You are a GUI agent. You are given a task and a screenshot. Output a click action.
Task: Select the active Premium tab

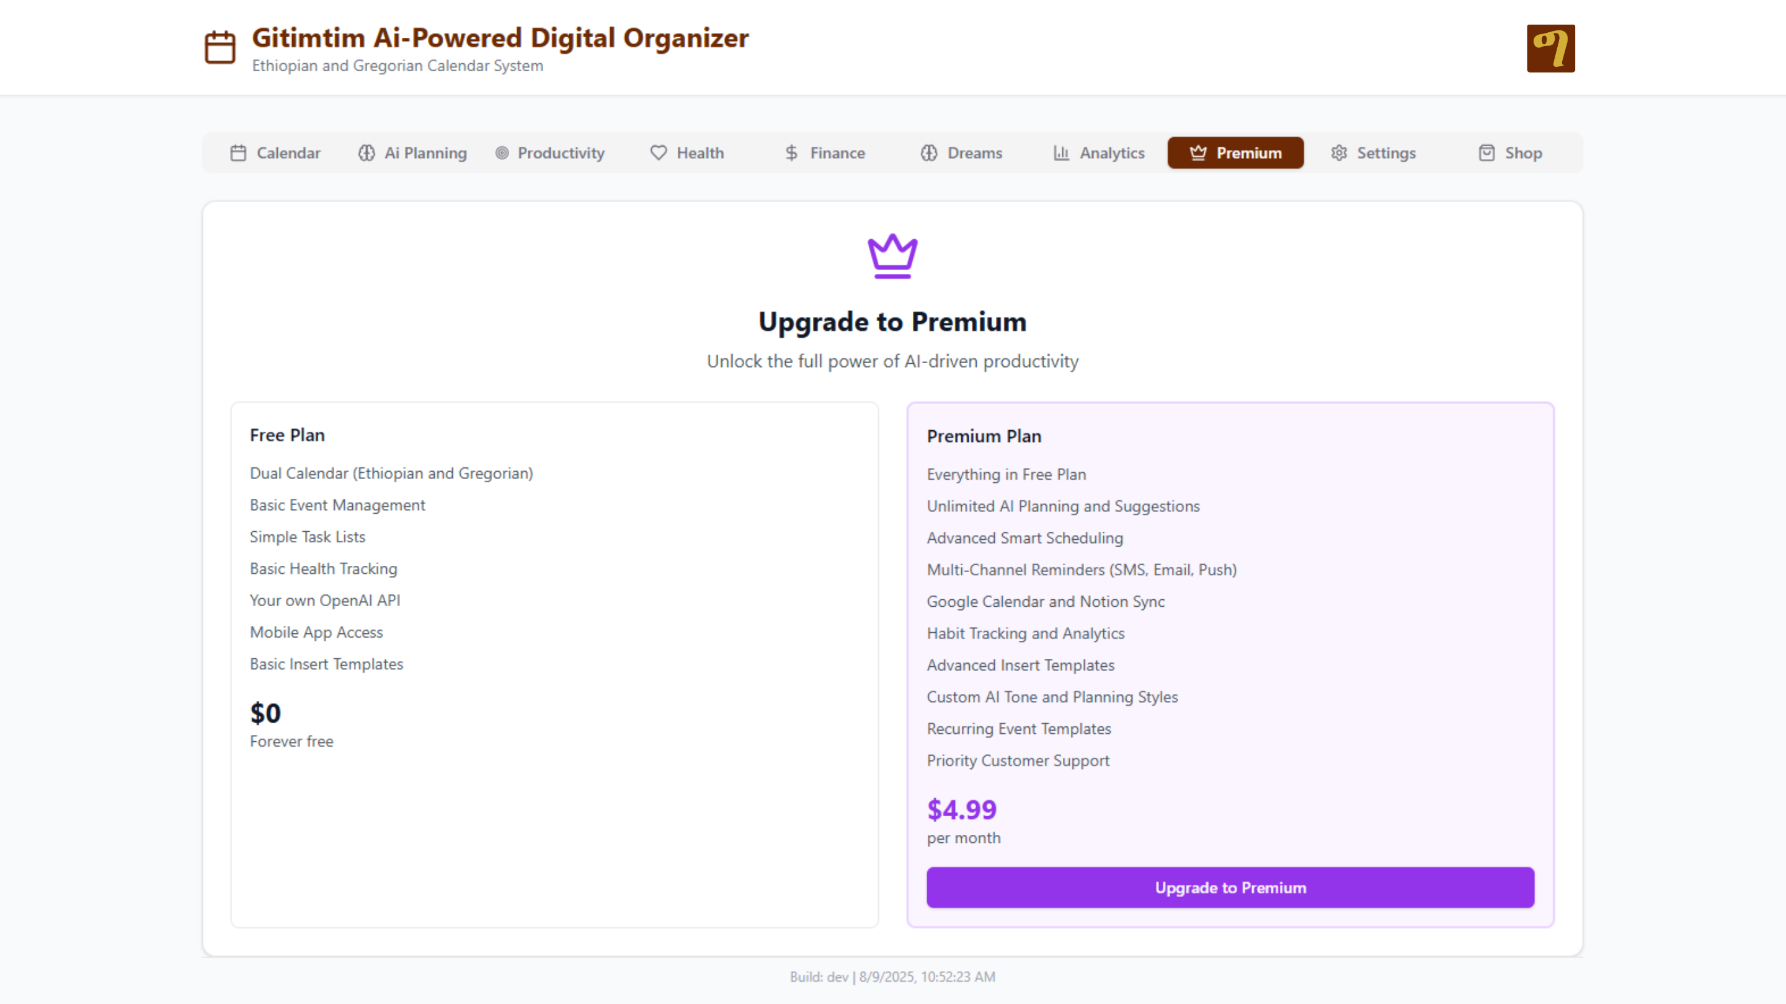pyautogui.click(x=1235, y=153)
